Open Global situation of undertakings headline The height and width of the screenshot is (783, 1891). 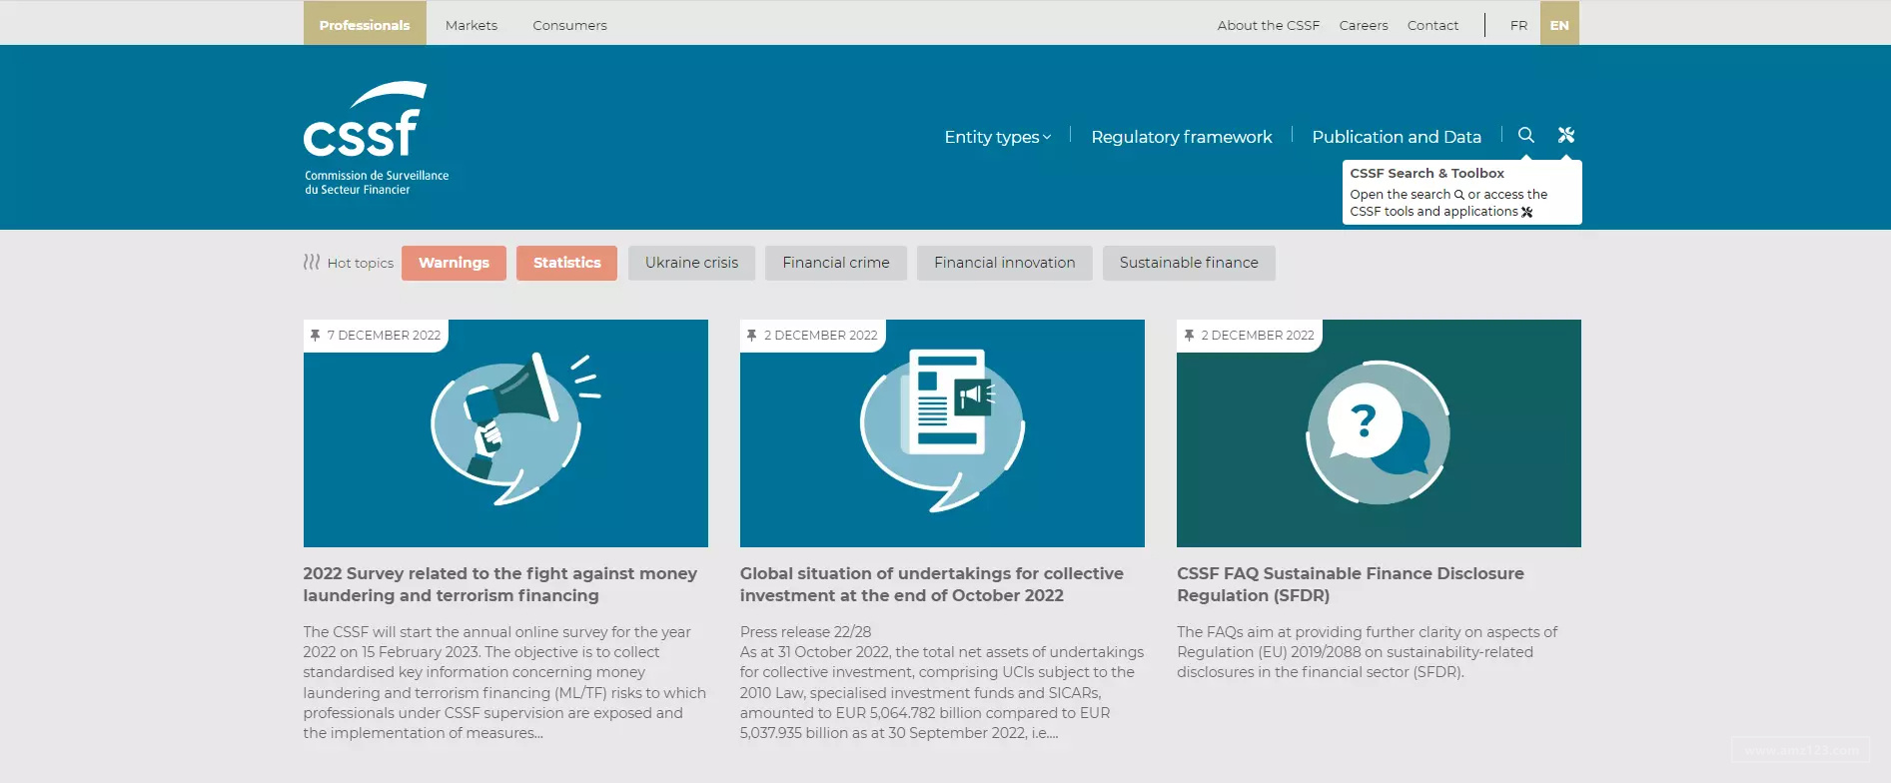[x=932, y=584]
